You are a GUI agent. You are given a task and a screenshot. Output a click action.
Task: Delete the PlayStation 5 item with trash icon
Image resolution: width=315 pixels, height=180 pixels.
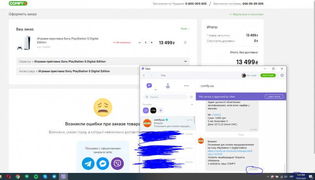click(185, 42)
